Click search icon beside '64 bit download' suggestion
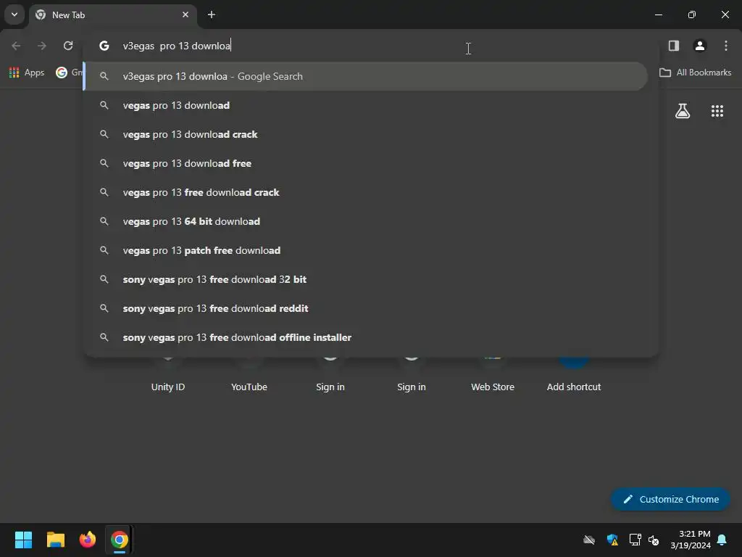The image size is (742, 557). coord(104,221)
